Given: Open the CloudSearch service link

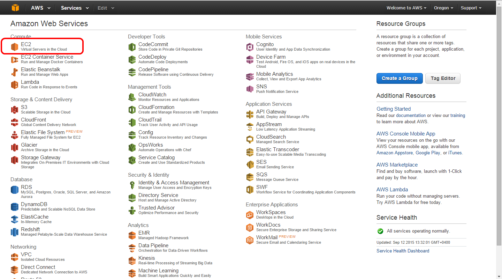Looking at the screenshot, I should tap(271, 137).
